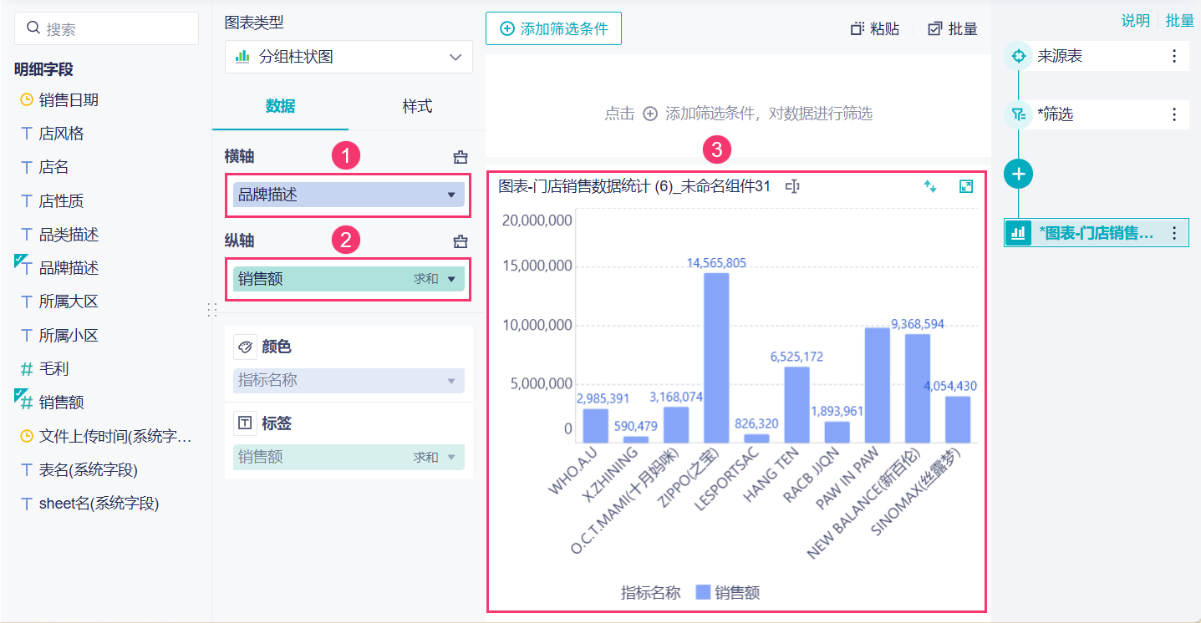This screenshot has width=1201, height=623.
Task: Click the 筛选 step filter icon
Action: 1018,114
